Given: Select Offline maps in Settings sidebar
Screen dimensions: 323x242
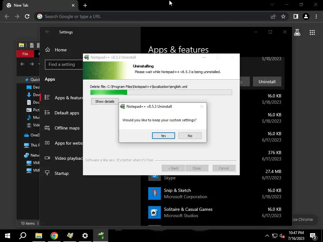Looking at the screenshot, I should 67,128.
